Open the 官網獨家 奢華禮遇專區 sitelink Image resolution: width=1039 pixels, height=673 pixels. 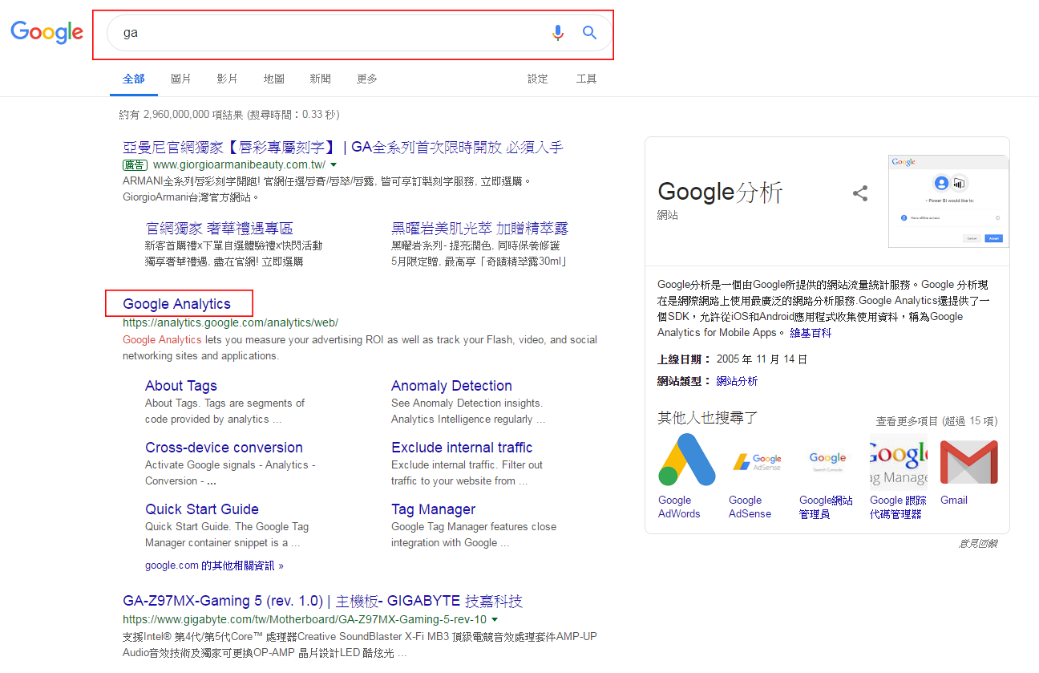pyautogui.click(x=219, y=229)
